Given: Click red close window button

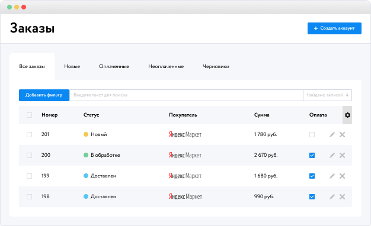Looking at the screenshot, I should [x=24, y=7].
